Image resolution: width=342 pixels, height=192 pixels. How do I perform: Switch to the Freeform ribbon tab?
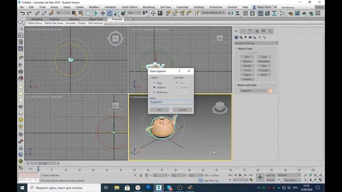tap(55, 19)
